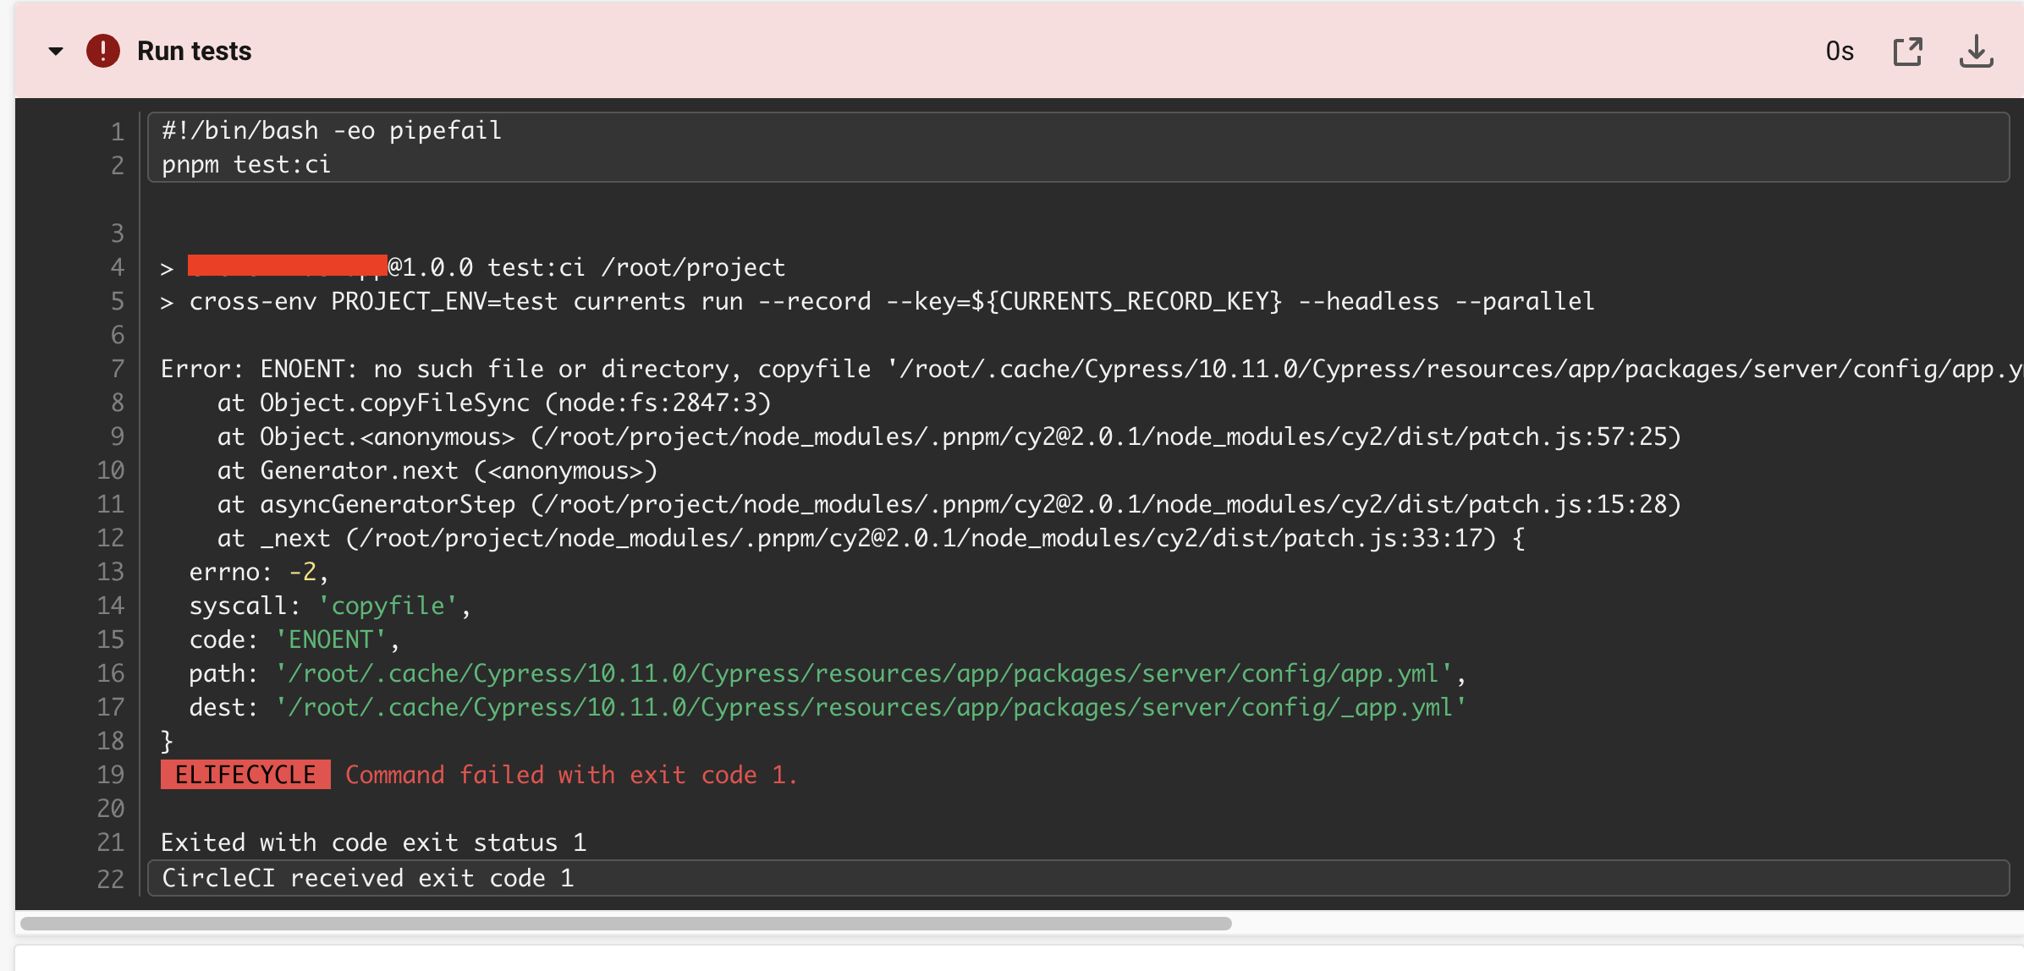Image resolution: width=2024 pixels, height=971 pixels.
Task: Click the red failed status icon
Action: pos(103,51)
